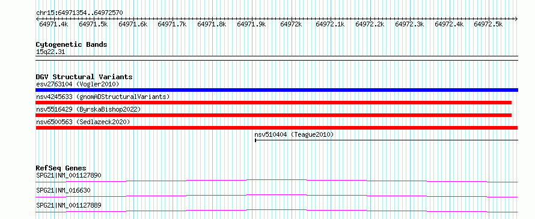Click the Cytogenetic Bands track title
The image size is (535, 219).
pyautogui.click(x=72, y=44)
